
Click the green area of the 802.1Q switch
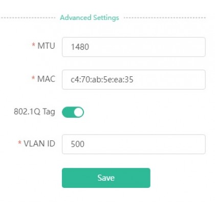click(68, 112)
